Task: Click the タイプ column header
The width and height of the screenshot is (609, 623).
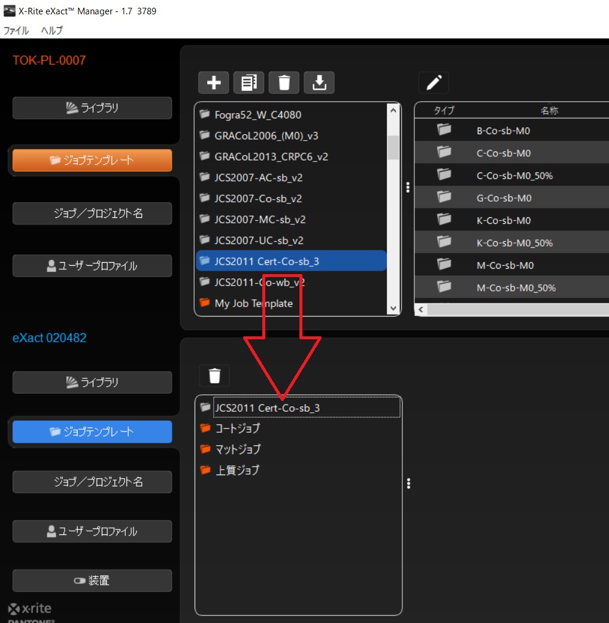Action: click(444, 111)
